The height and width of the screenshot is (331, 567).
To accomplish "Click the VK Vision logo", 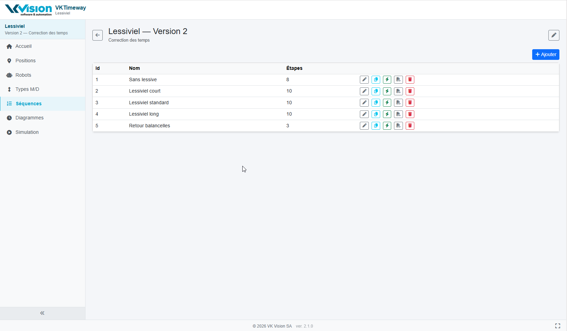I will (28, 10).
